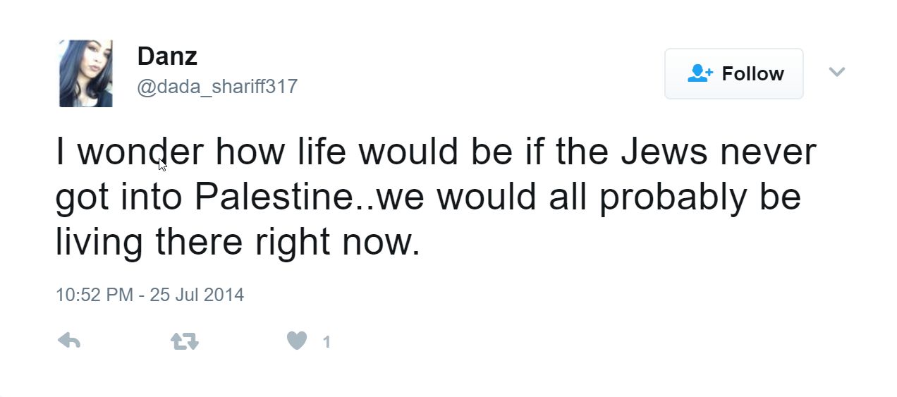Open the tweet timestamp permalink
Screen dimensions: 897x397
pos(149,294)
